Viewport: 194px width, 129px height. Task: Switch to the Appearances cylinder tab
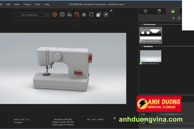159,11
